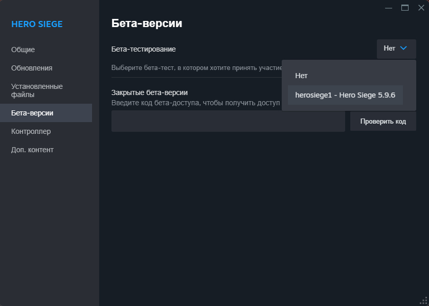
Task: Open the Установленные файлы section
Action: click(x=37, y=90)
